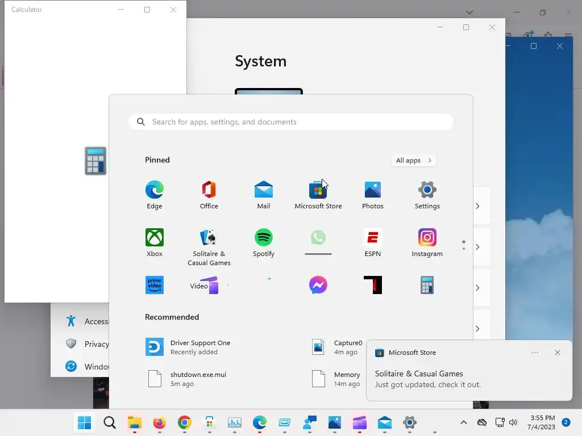Open the pinned Mail app
The height and width of the screenshot is (436, 582).
coord(264,195)
